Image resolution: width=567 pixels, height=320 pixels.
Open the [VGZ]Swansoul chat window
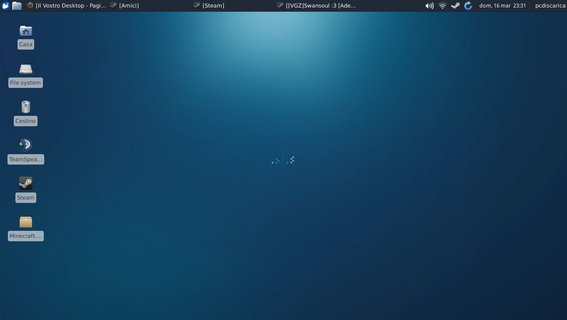coord(317,5)
